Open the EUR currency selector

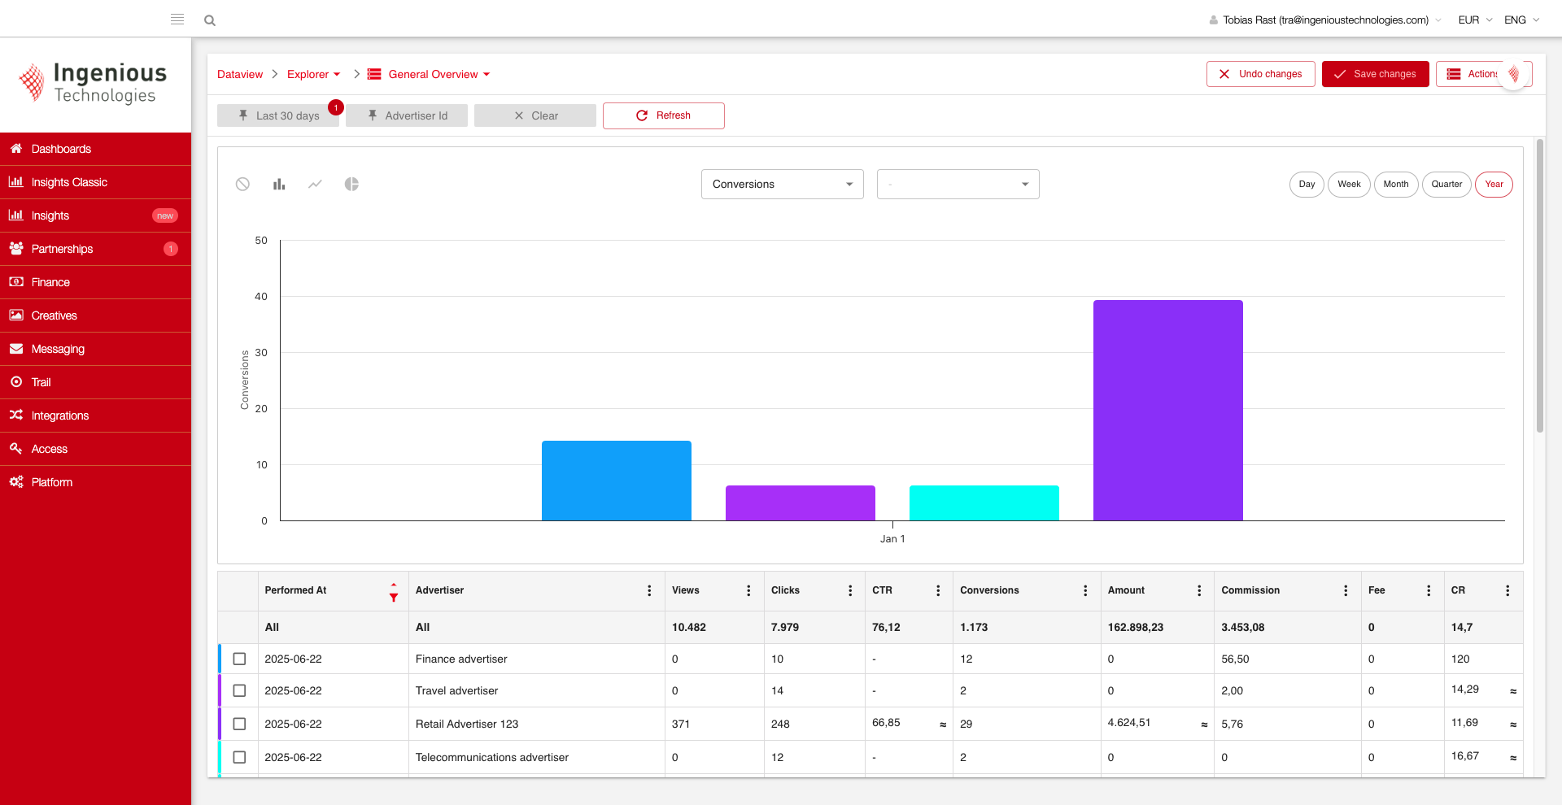(1474, 20)
